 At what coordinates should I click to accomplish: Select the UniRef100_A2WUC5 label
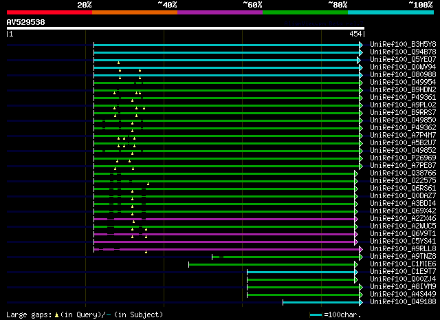coord(403,226)
